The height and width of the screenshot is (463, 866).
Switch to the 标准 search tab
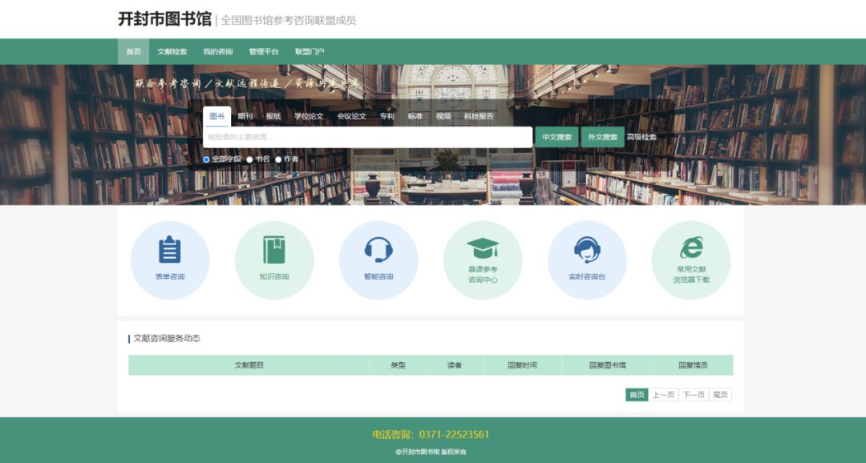pyautogui.click(x=415, y=116)
